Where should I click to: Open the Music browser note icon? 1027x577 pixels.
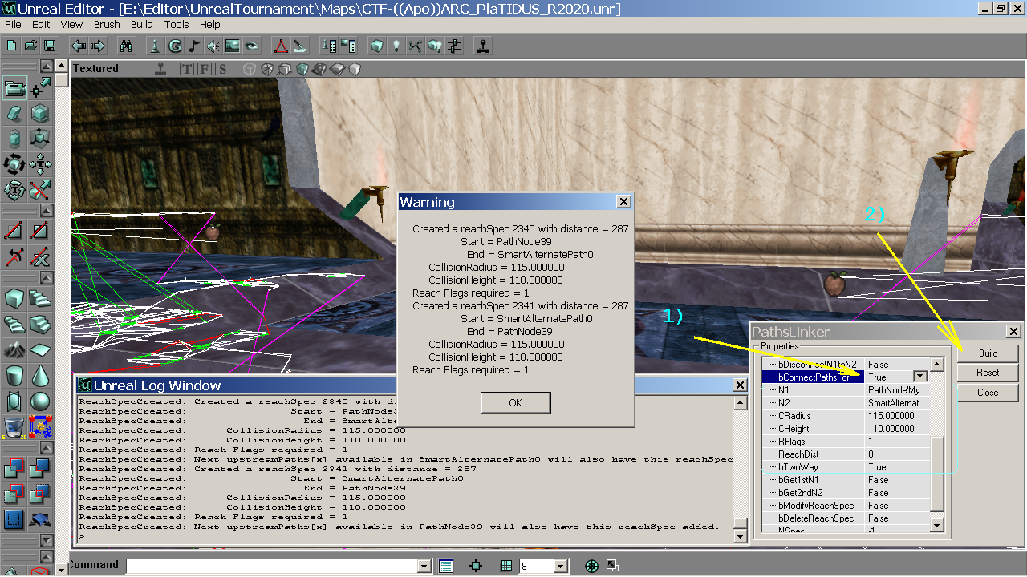tap(194, 46)
